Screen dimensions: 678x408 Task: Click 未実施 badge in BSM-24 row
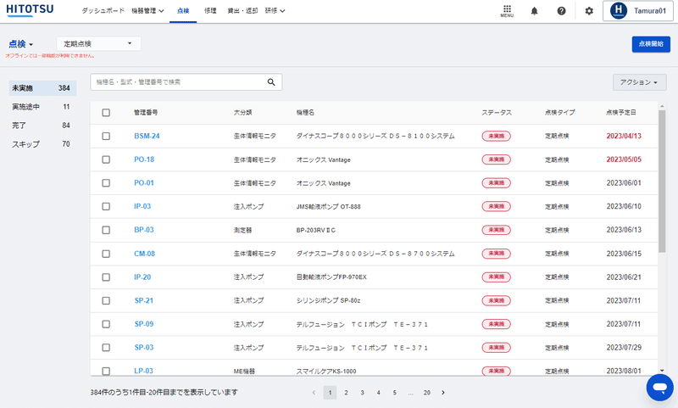(497, 136)
